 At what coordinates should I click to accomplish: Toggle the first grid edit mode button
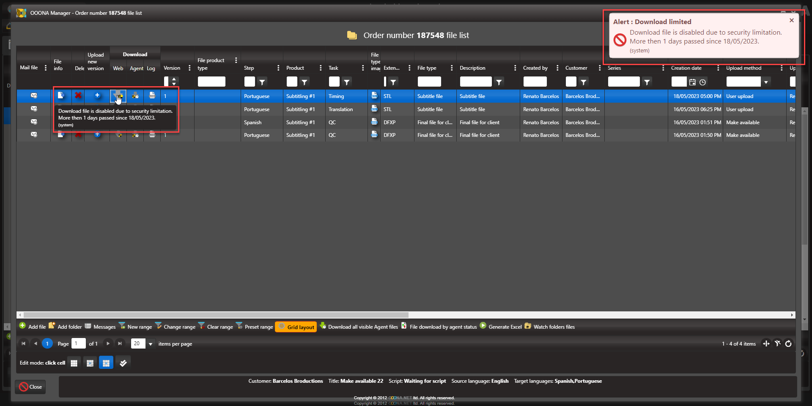(x=74, y=363)
